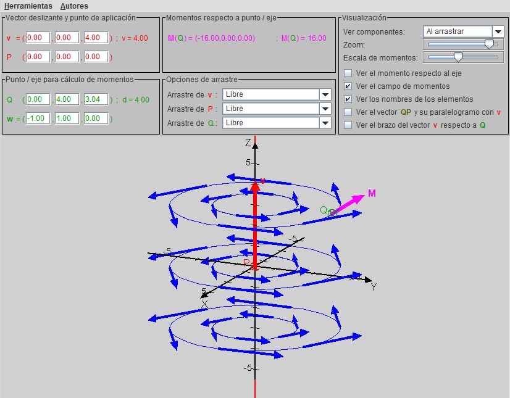Expand the 'Arrastre de Q' dropdown
The width and height of the screenshot is (510, 398).
click(x=325, y=123)
